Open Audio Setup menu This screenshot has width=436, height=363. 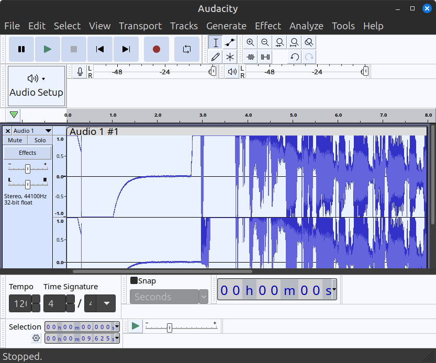point(37,86)
